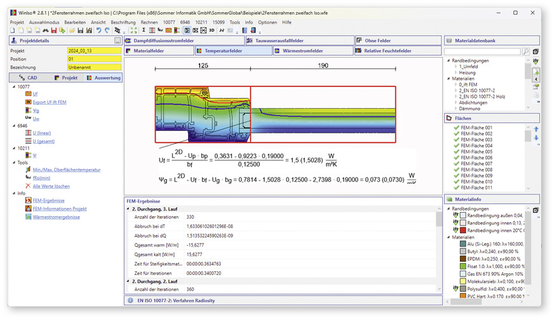This screenshot has width=554, height=319.
Task: Click the Projektdetails panel collapse button
Action: [x=118, y=41]
